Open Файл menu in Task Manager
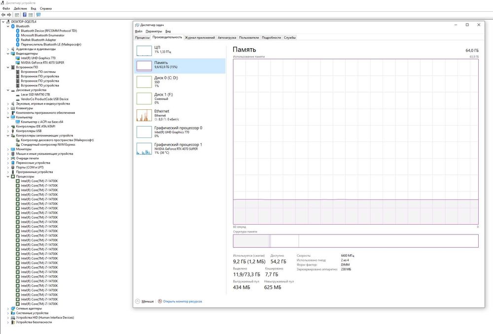The height and width of the screenshot is (334, 493). (x=139, y=32)
